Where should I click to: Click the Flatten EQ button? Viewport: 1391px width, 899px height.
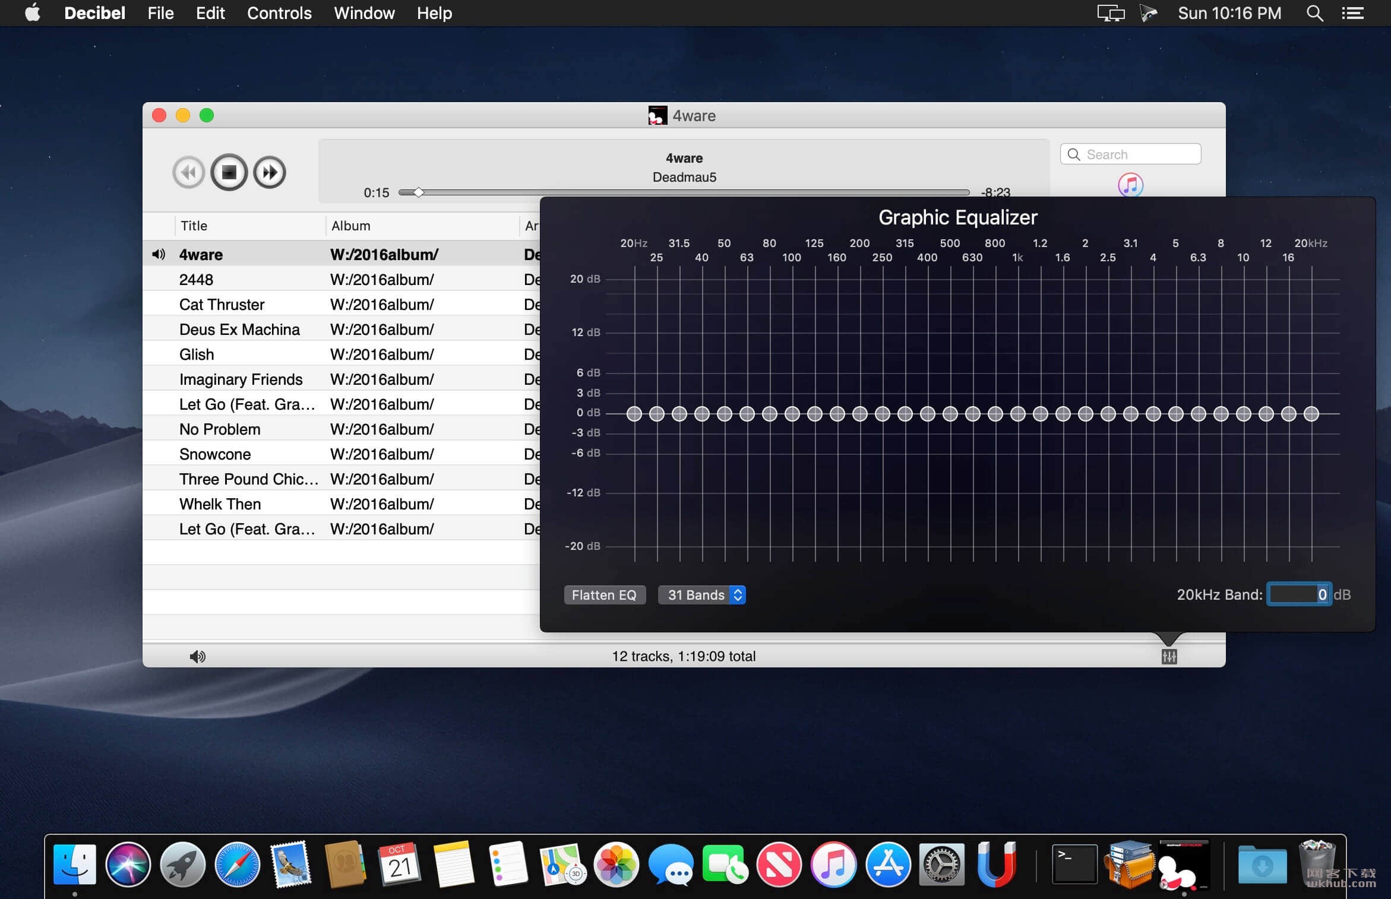click(604, 595)
